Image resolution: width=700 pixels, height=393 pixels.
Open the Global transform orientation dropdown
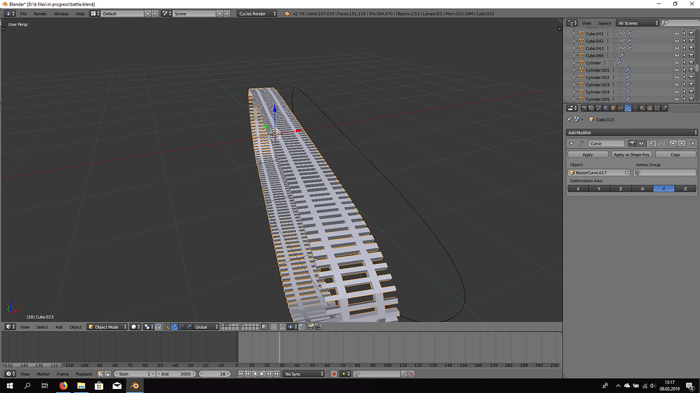[206, 327]
